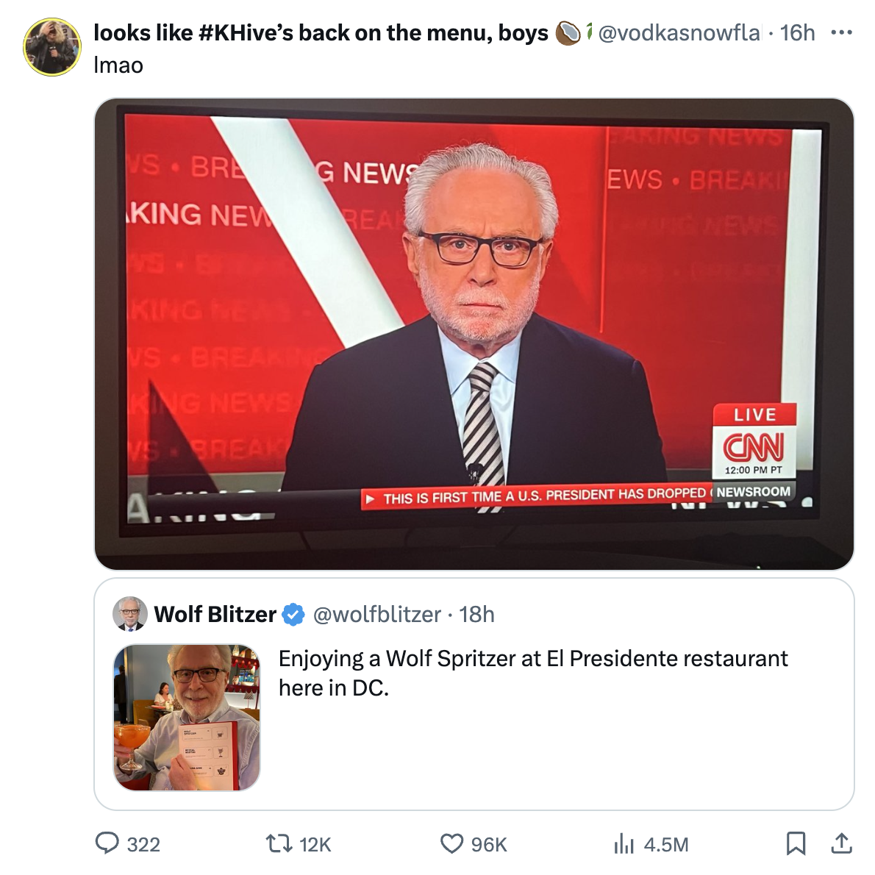Click the 96K likes count

[x=489, y=844]
